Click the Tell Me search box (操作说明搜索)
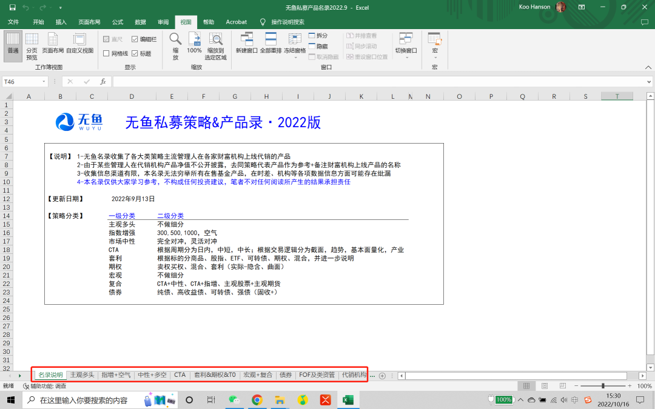Screen dimensions: 655x409 pyautogui.click(x=287, y=22)
